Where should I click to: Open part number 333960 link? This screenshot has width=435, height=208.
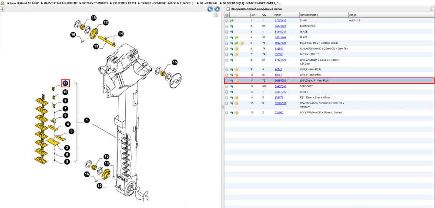(x=279, y=113)
